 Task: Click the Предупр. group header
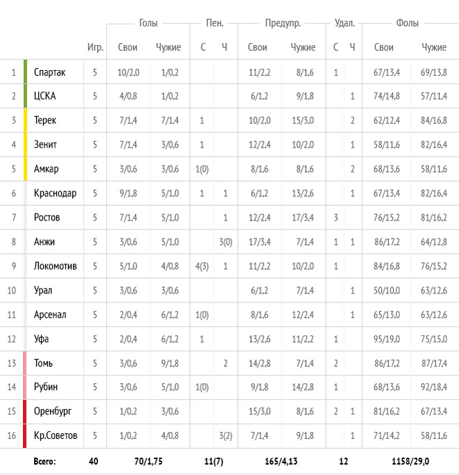point(282,24)
